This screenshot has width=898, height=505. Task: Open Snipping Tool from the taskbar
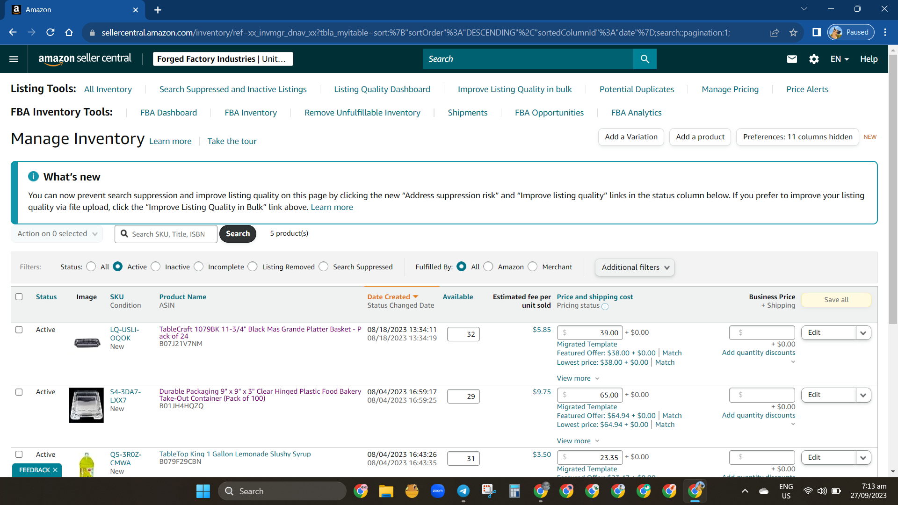(489, 491)
